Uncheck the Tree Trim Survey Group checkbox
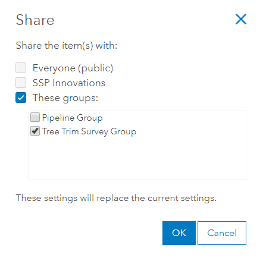The height and width of the screenshot is (261, 263). (x=35, y=131)
